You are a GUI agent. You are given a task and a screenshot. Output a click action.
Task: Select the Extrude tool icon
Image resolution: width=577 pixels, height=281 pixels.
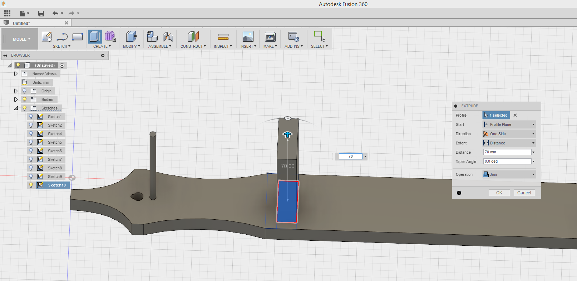(95, 37)
